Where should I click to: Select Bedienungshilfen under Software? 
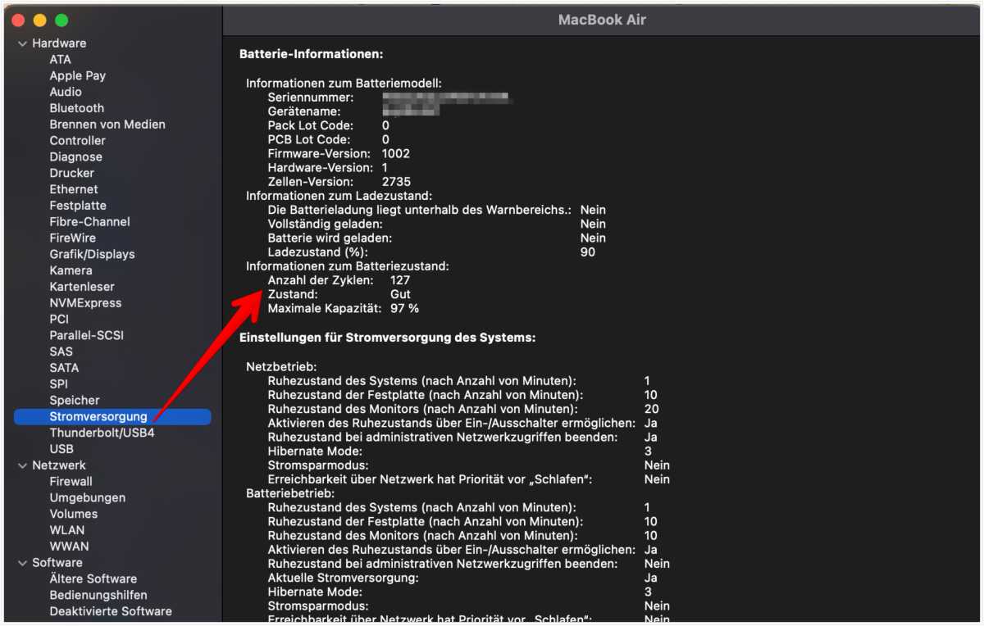pyautogui.click(x=98, y=595)
